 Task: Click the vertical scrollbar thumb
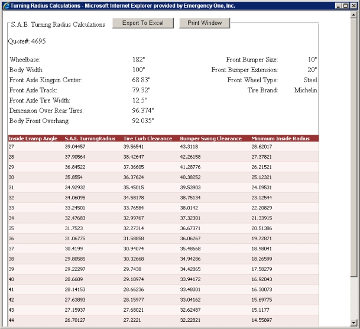click(x=353, y=147)
